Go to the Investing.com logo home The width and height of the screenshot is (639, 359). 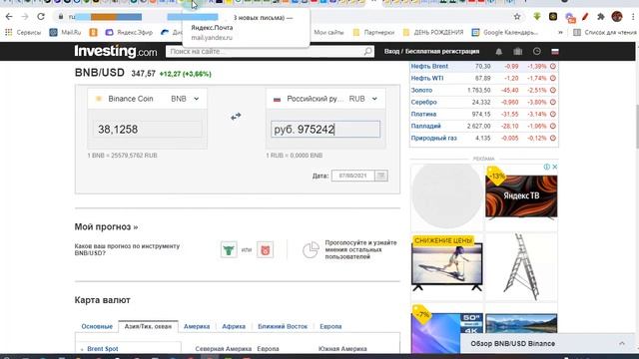point(116,51)
